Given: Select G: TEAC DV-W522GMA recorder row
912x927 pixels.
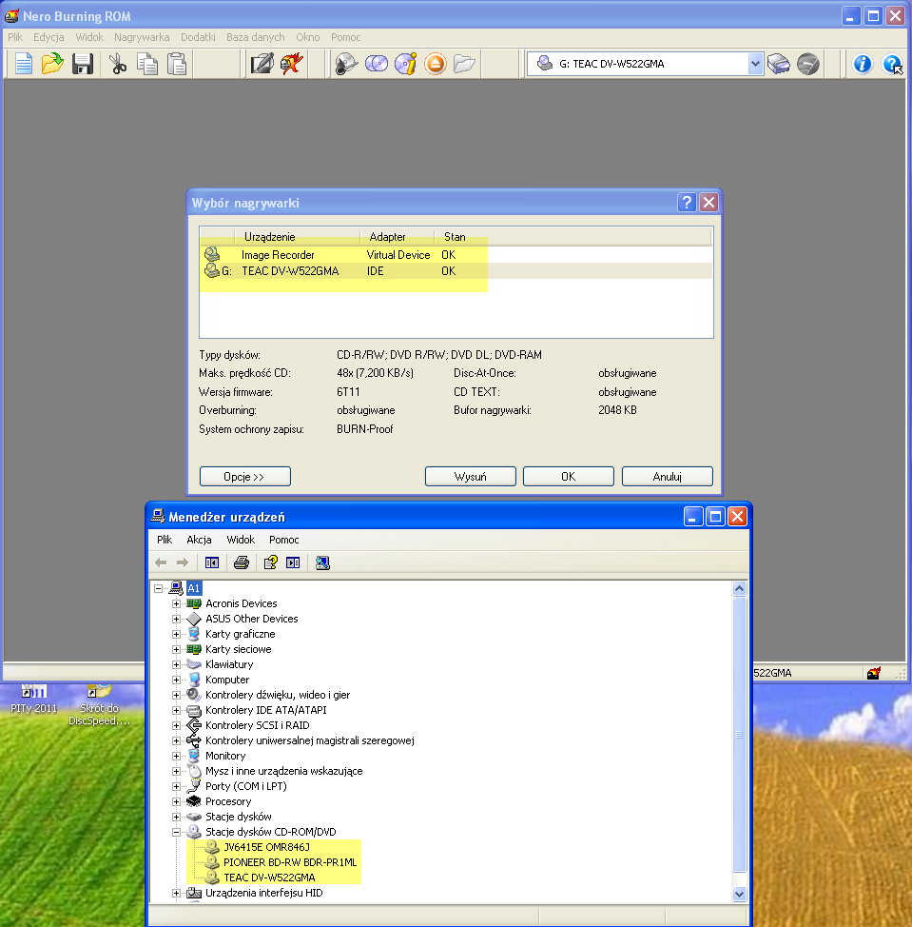Looking at the screenshot, I should [x=456, y=270].
